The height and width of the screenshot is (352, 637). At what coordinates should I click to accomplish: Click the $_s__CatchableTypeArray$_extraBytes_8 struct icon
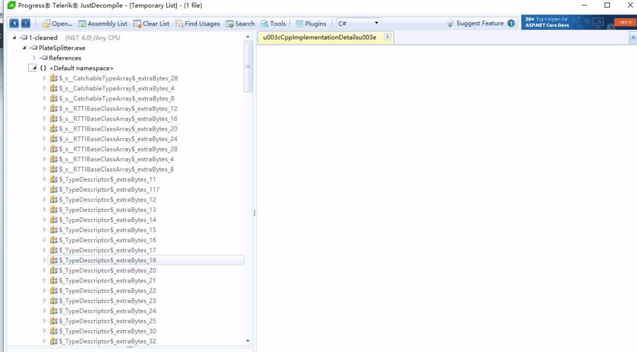tap(54, 99)
